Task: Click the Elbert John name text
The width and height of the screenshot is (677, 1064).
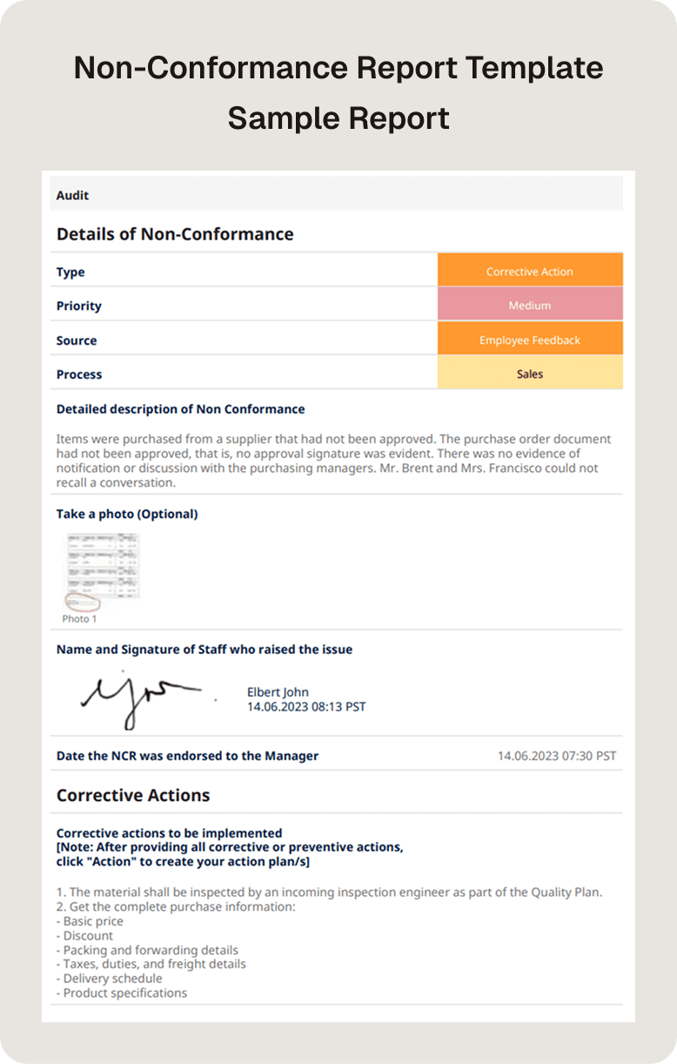Action: click(x=278, y=692)
